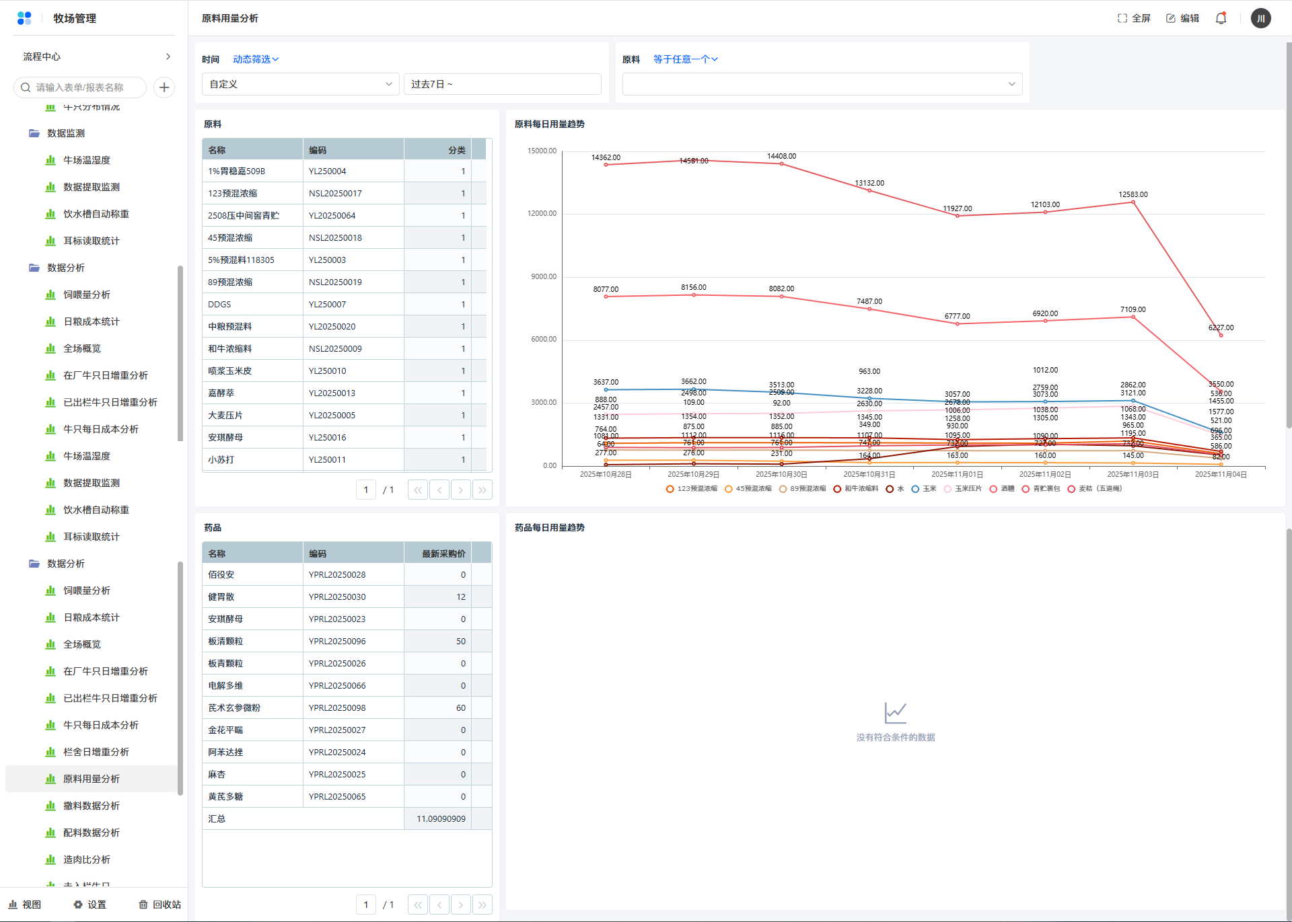The width and height of the screenshot is (1292, 922).
Task: Open the 动态筛选 filter dropdown
Action: pos(256,59)
